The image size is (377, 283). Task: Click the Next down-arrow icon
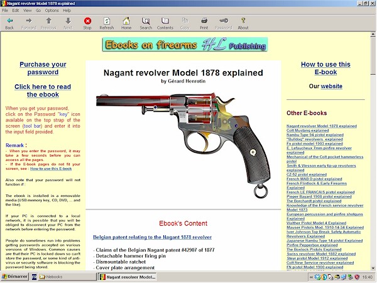[x=68, y=21]
